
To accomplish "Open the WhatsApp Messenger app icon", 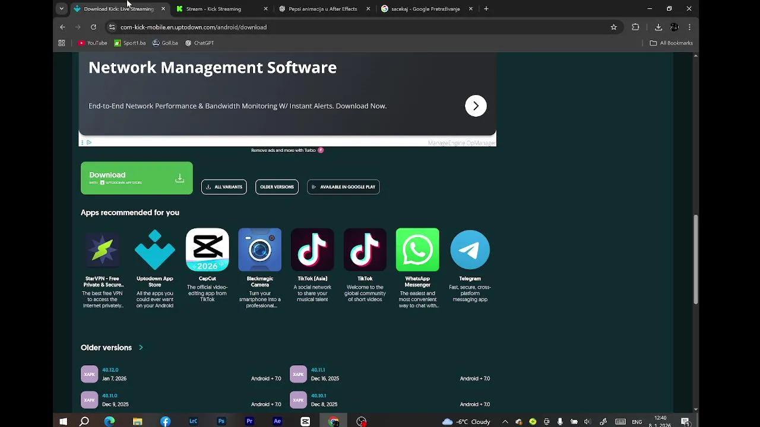I will 417,250.
